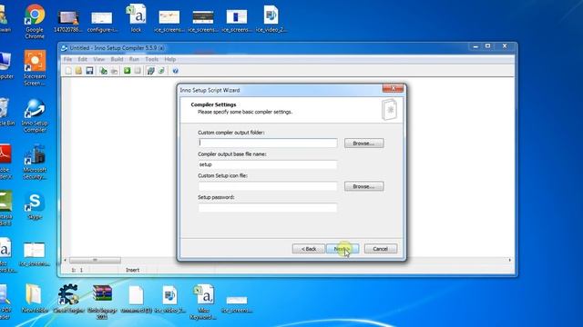Select the Google Chrome desktop icon
Screen dimensions: 583x327
[x=35, y=22]
